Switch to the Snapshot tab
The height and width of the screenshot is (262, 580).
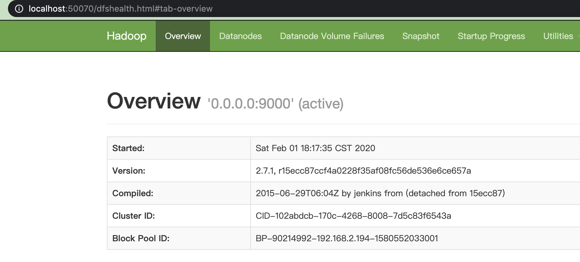click(421, 36)
